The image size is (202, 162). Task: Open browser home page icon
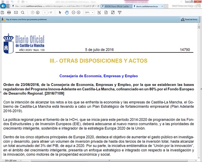click(192, 6)
